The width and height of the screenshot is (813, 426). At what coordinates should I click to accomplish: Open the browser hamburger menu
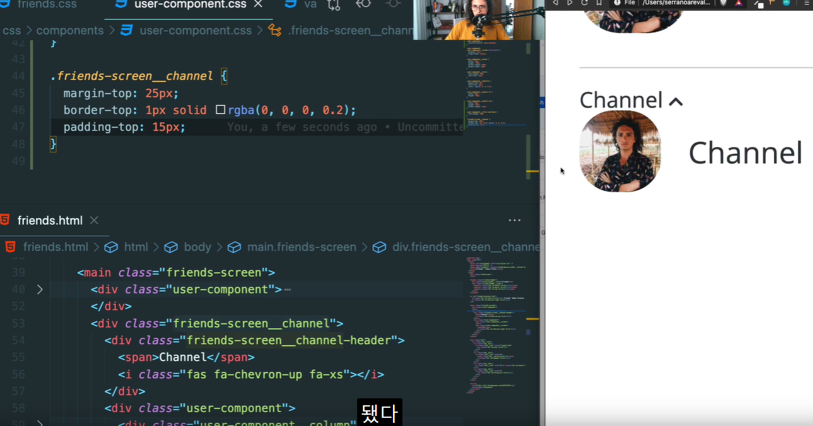pyautogui.click(x=805, y=3)
